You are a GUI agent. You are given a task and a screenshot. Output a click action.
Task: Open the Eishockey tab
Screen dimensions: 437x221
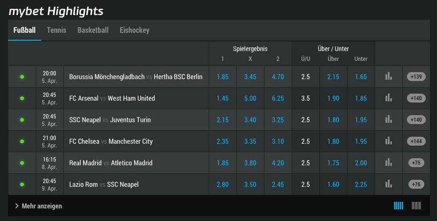click(135, 30)
